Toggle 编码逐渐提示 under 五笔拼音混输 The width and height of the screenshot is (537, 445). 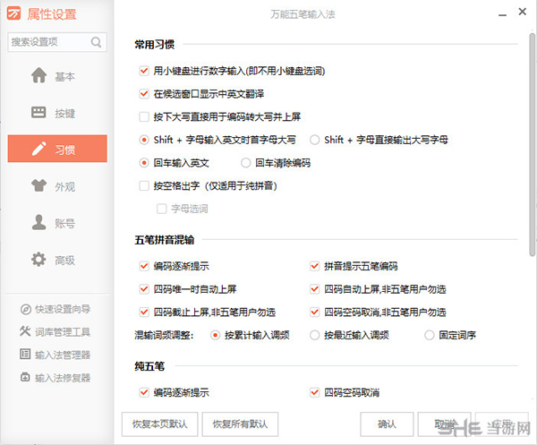click(144, 266)
